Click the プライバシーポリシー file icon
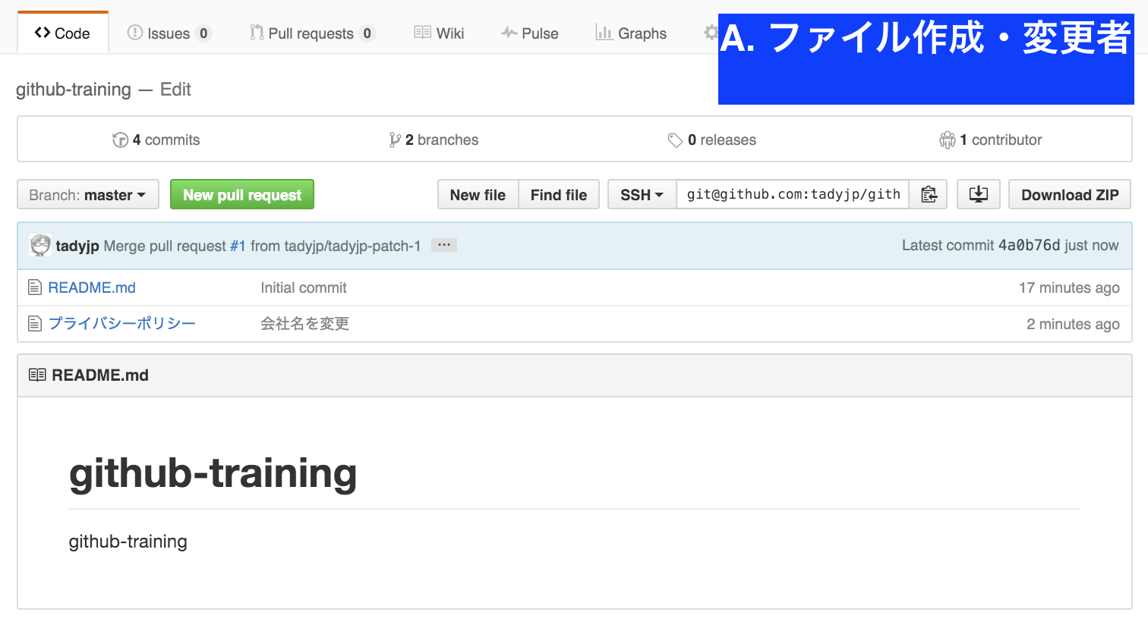The height and width of the screenshot is (628, 1148). tap(35, 324)
